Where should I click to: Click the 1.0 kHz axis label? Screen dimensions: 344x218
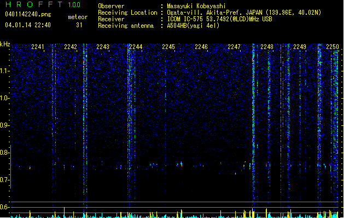(x=4, y=98)
